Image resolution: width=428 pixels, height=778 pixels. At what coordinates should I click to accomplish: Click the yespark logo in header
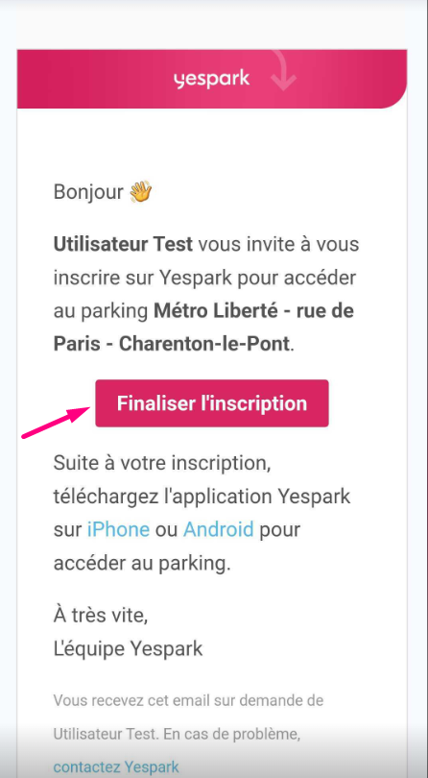[x=211, y=80]
